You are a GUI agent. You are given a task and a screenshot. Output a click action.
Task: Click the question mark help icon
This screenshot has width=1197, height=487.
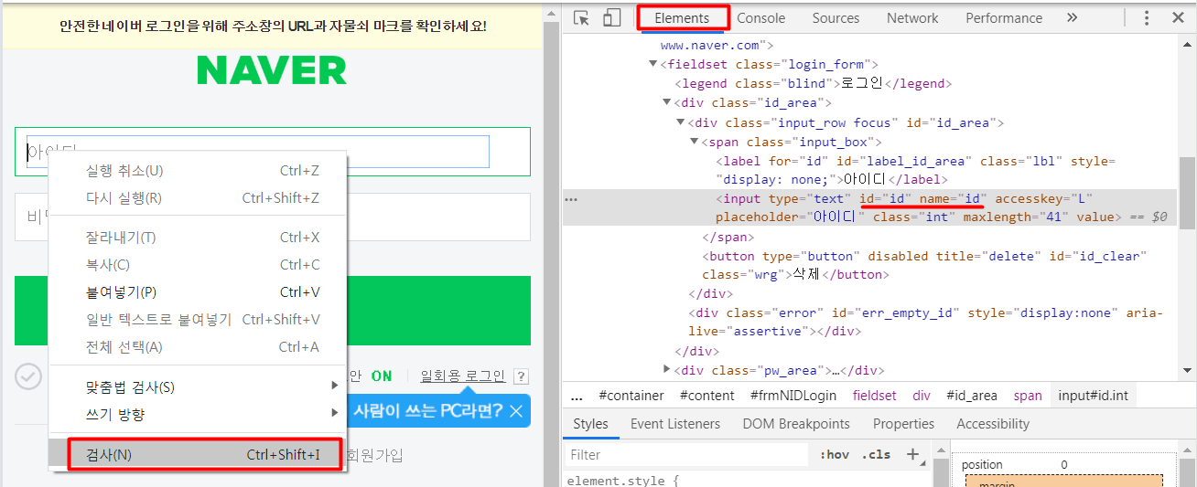click(x=521, y=376)
